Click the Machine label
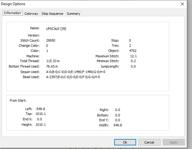 click(x=33, y=56)
